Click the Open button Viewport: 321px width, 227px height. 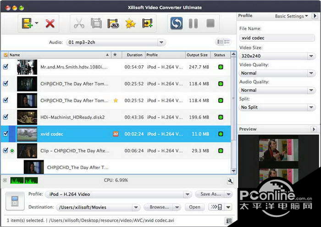tap(195, 207)
